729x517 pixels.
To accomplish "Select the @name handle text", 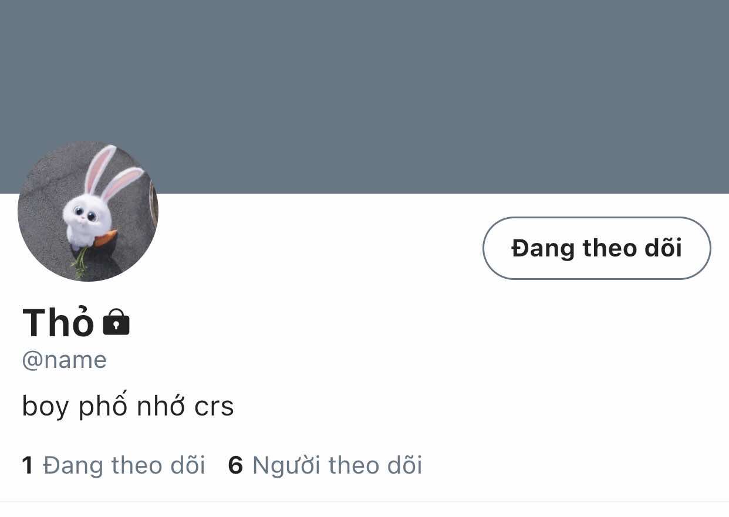I will (65, 360).
